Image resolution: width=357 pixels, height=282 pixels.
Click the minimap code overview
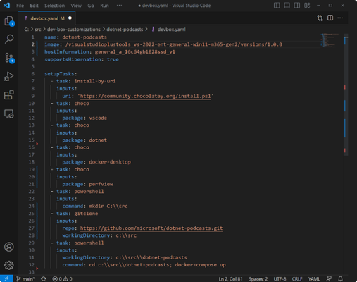[331, 40]
